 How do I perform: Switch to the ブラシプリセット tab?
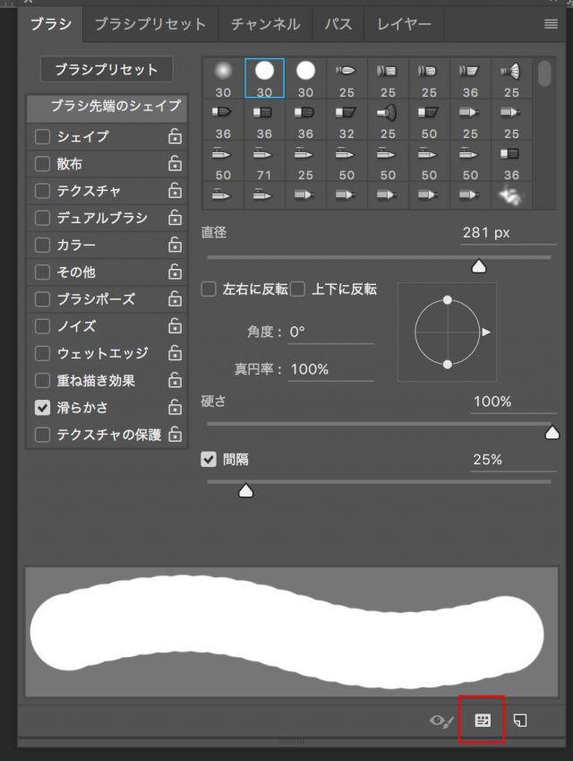(150, 24)
